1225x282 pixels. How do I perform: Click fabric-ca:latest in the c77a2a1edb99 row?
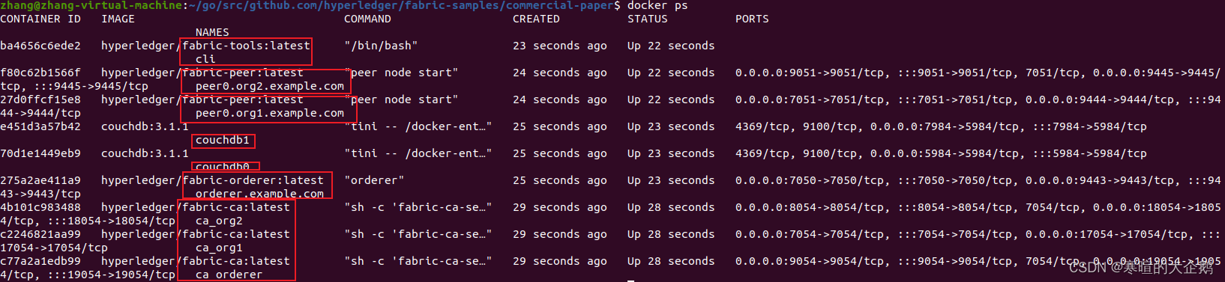[x=236, y=261]
